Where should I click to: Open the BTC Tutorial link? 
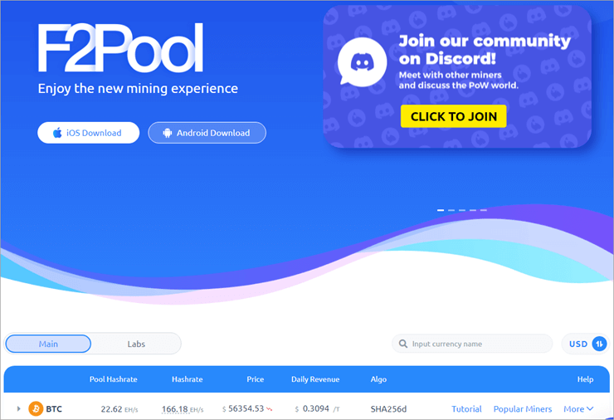pyautogui.click(x=466, y=408)
